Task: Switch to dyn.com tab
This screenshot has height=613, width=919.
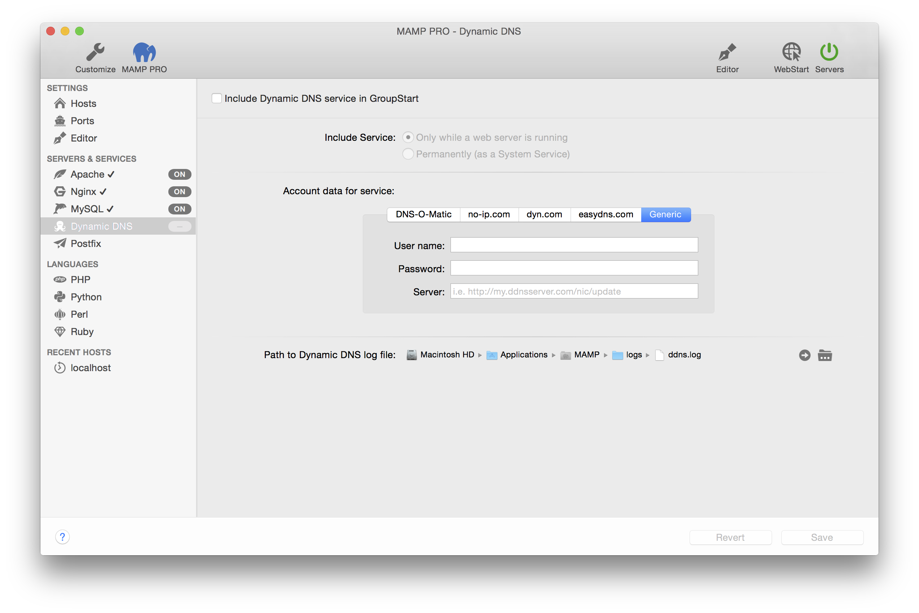Action: coord(544,214)
